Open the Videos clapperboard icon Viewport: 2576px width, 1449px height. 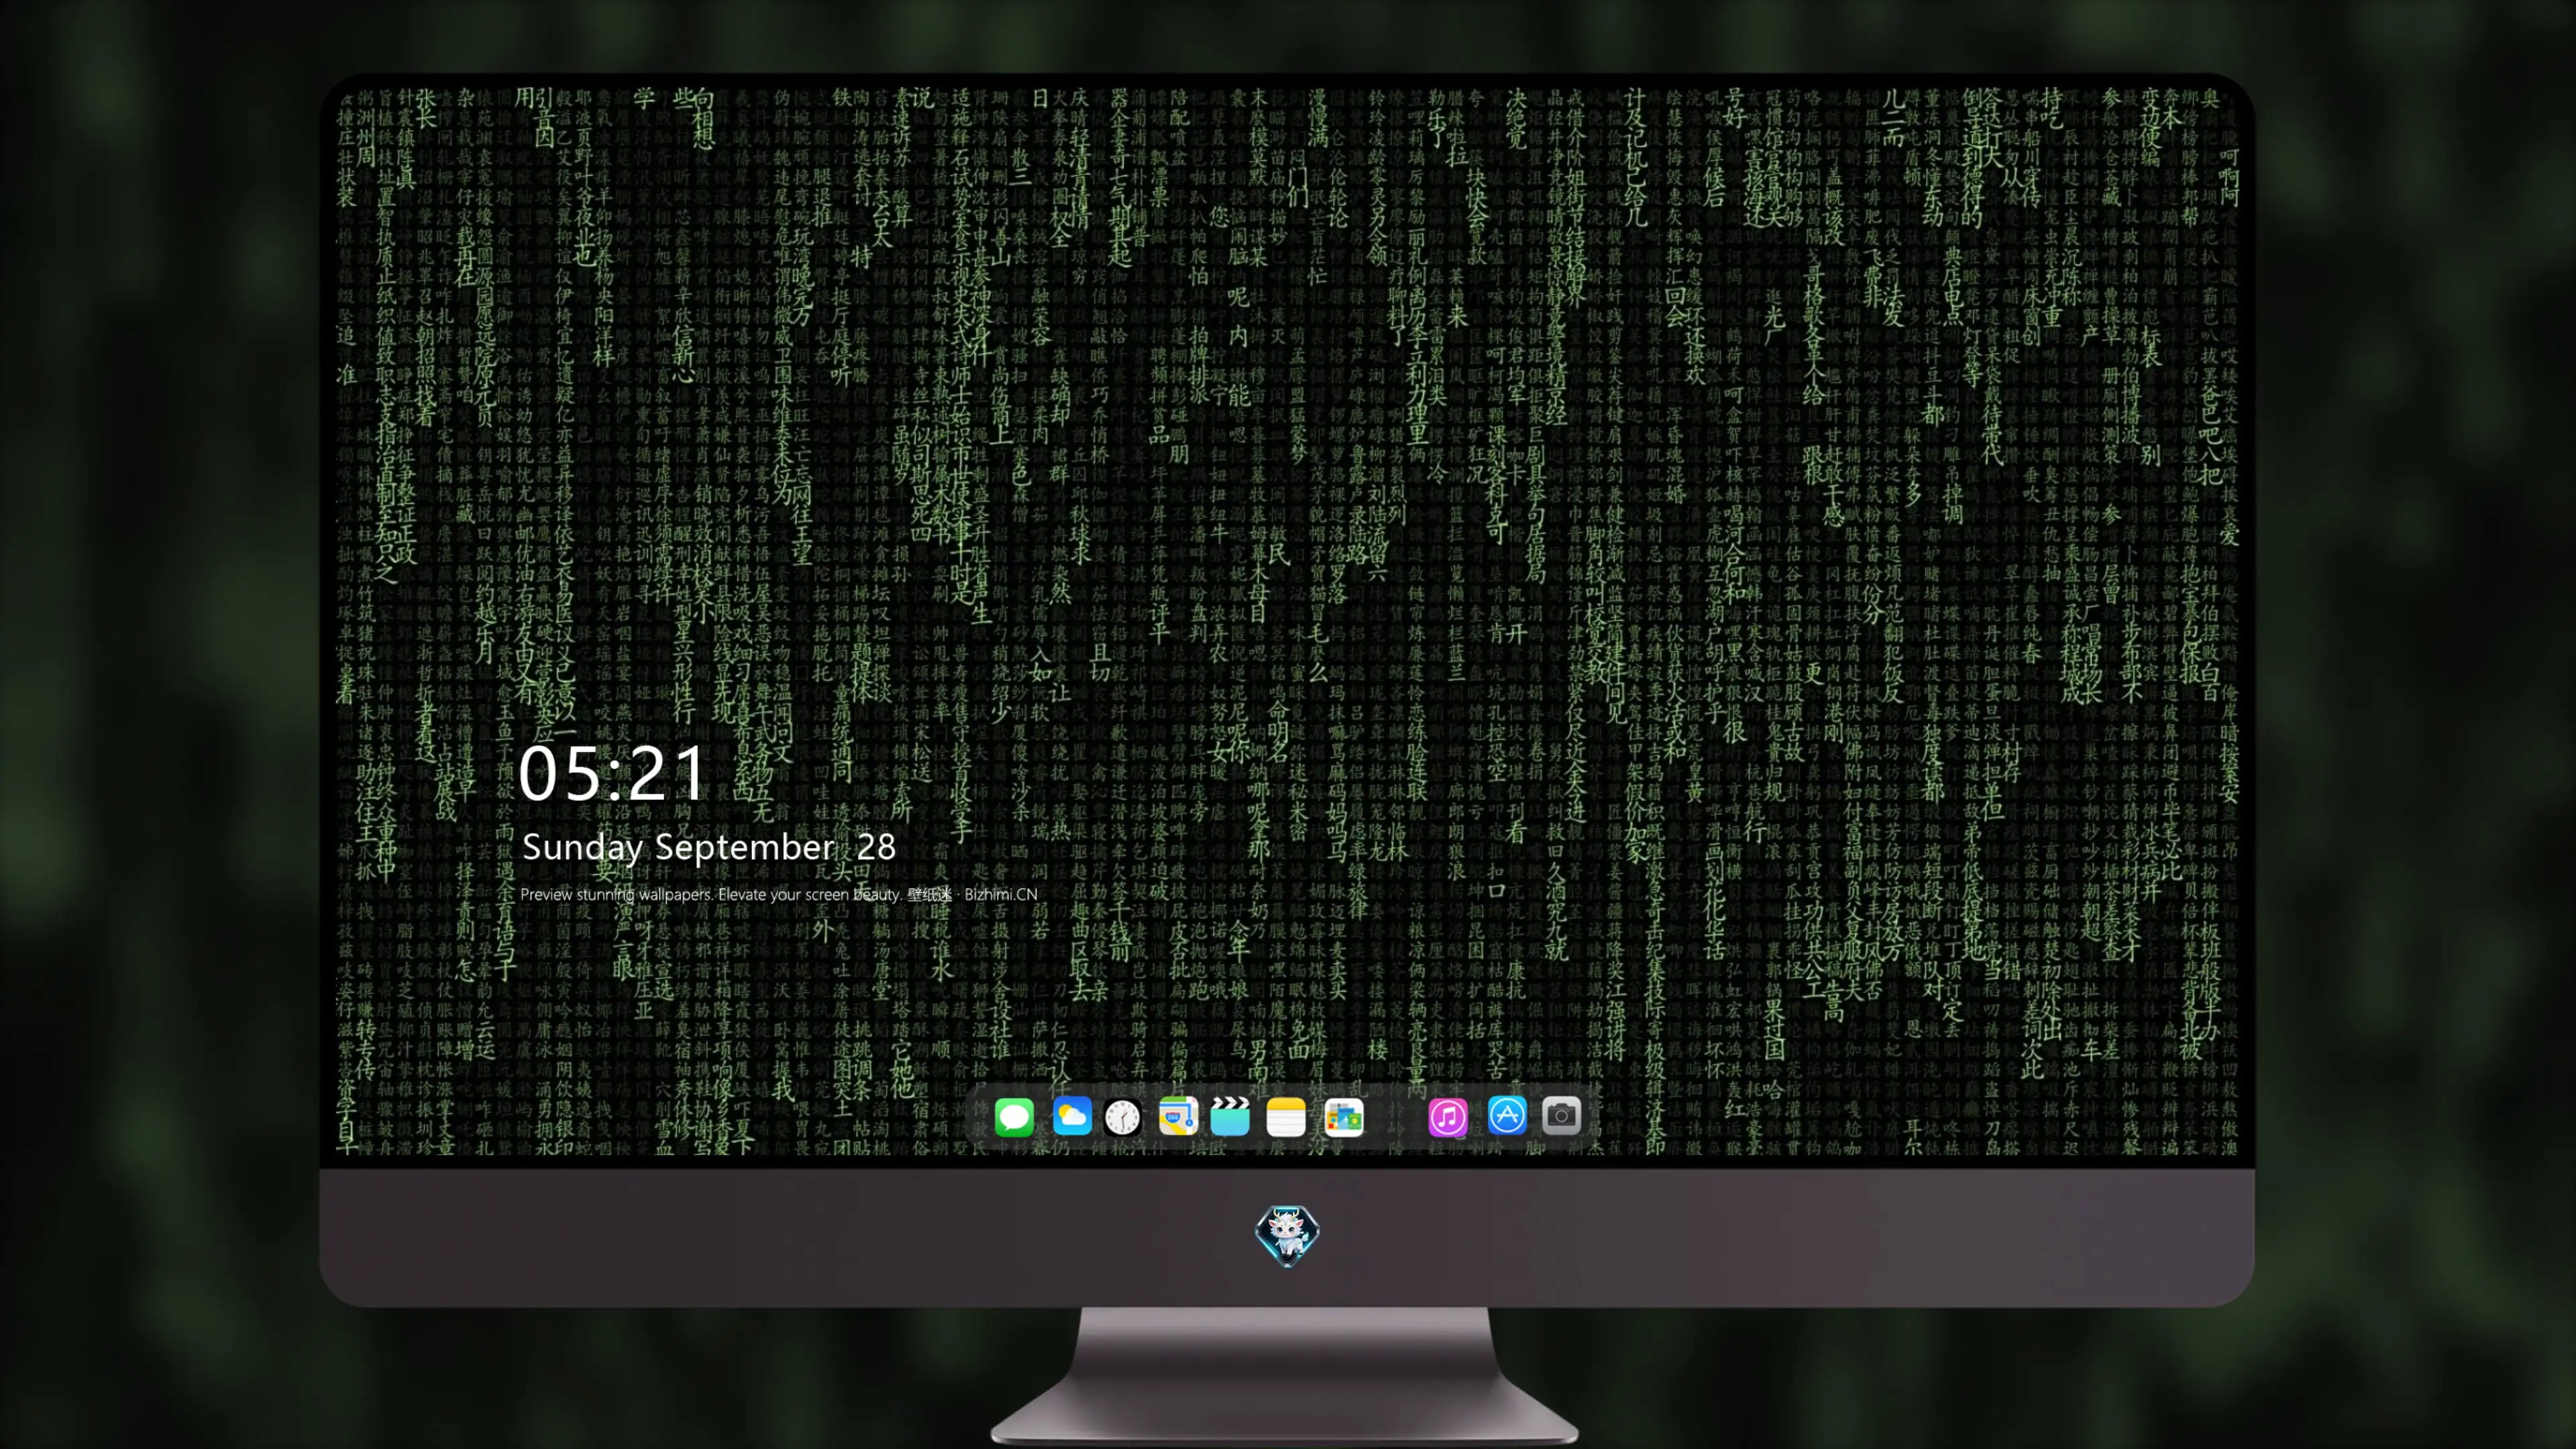1230,1116
